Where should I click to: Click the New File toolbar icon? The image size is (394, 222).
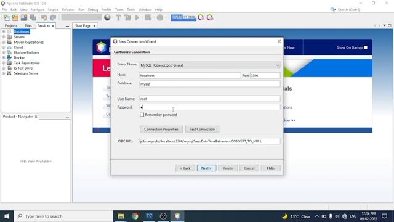(x=7, y=18)
